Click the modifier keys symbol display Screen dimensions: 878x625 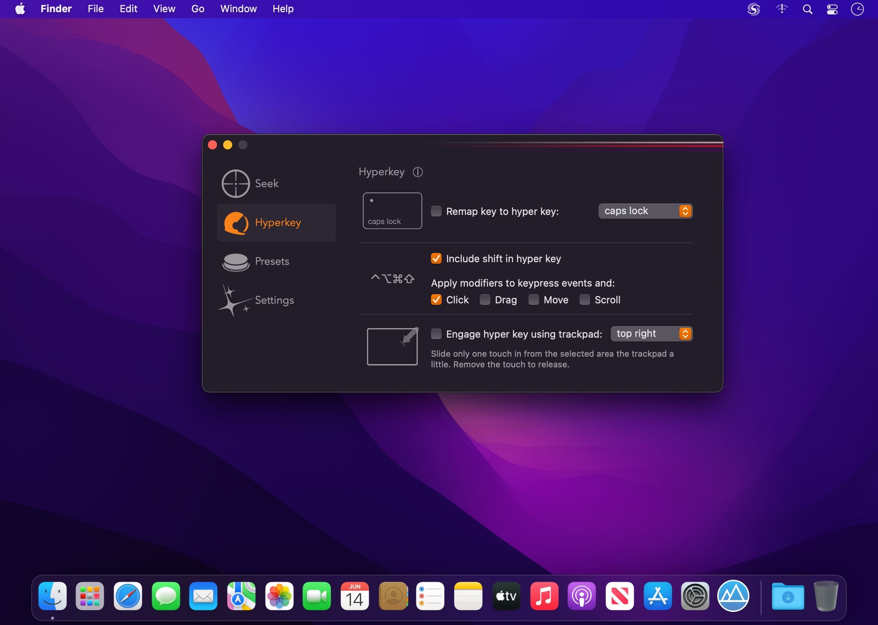pos(392,278)
